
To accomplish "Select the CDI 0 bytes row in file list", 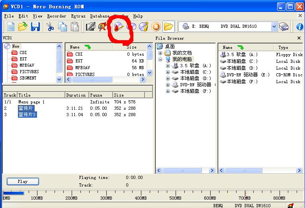I will click(106, 54).
